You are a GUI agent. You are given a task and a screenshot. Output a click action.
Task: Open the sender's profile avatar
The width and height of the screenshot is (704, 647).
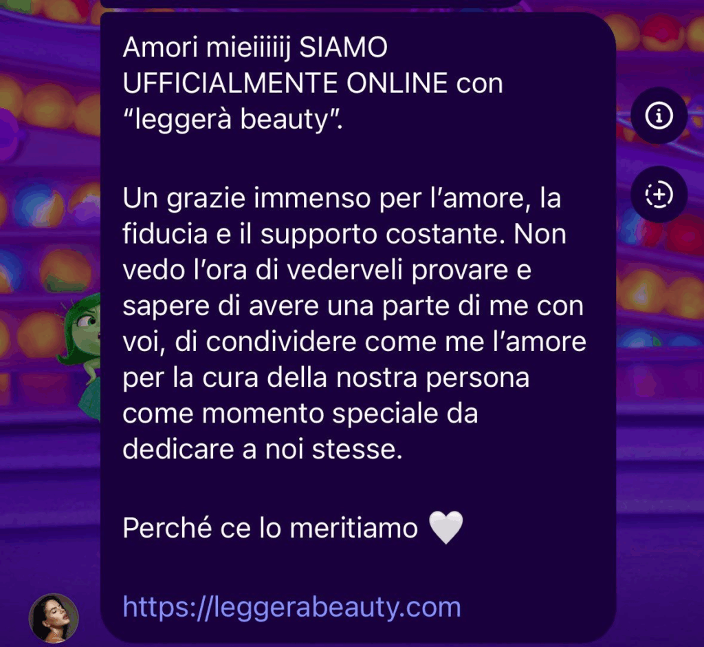coord(54,618)
